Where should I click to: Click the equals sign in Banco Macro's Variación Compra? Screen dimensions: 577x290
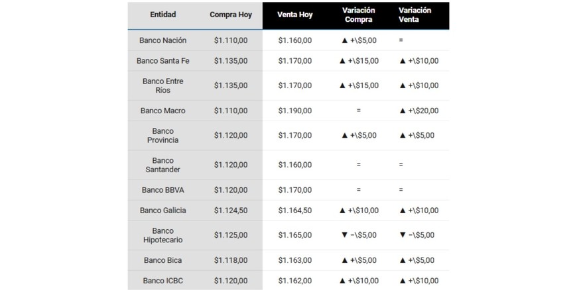tap(358, 111)
